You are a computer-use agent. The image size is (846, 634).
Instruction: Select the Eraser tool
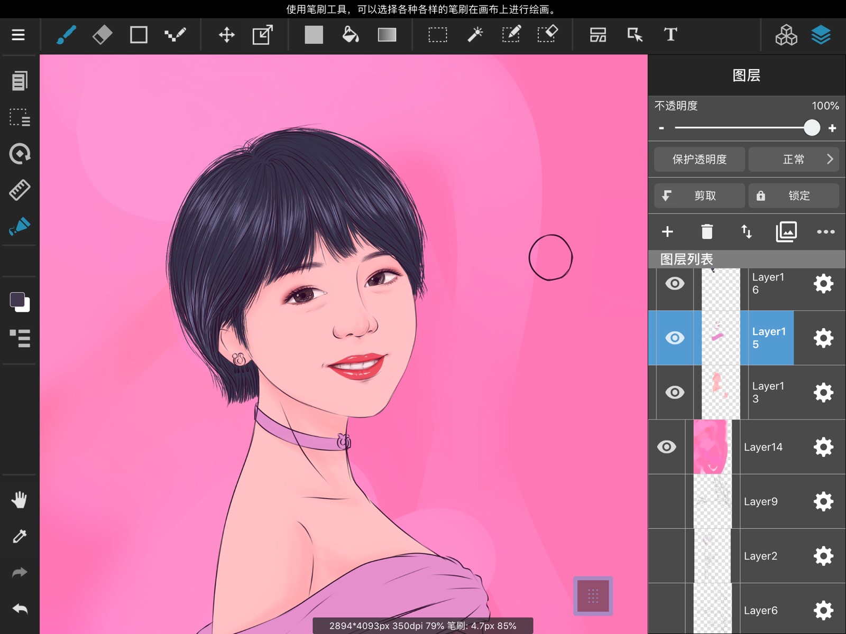[103, 35]
